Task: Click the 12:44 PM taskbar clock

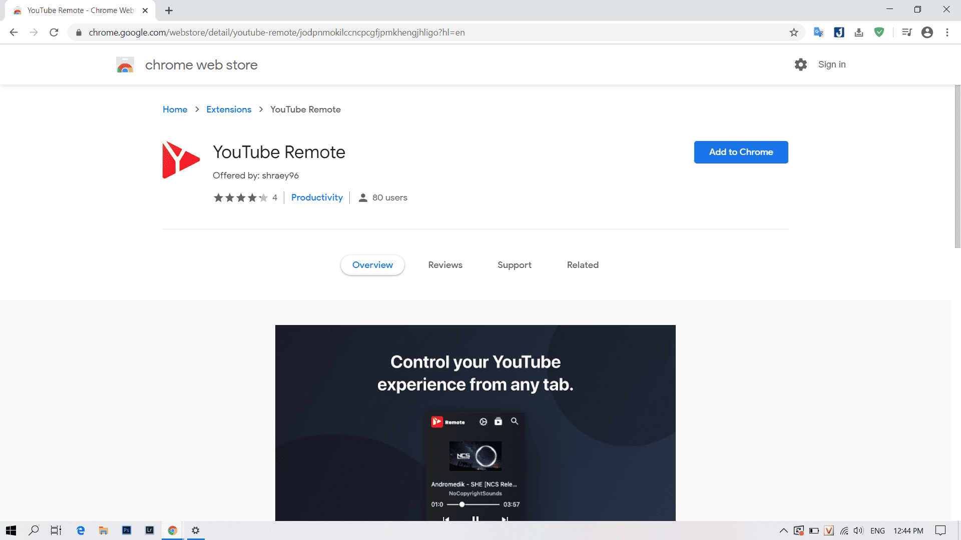Action: coord(908,530)
